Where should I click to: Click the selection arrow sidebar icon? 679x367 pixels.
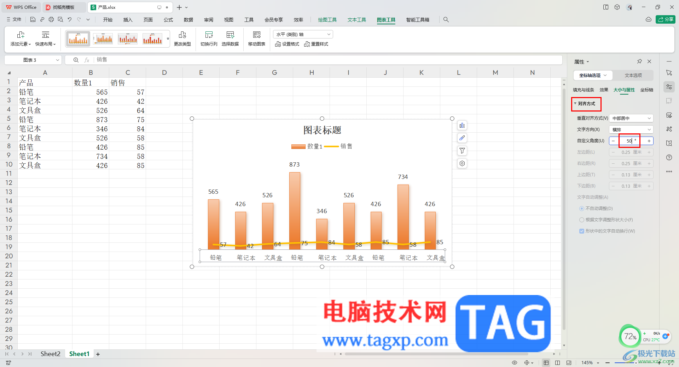point(669,73)
